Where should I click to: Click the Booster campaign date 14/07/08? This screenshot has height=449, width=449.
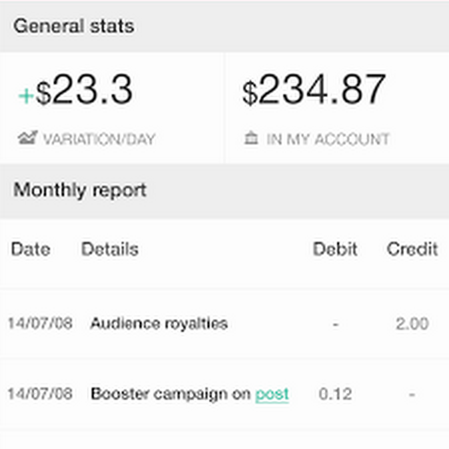click(39, 394)
